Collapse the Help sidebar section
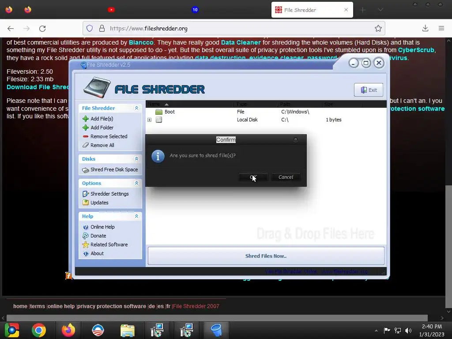Screen dimensions: 452x339 point(137,216)
